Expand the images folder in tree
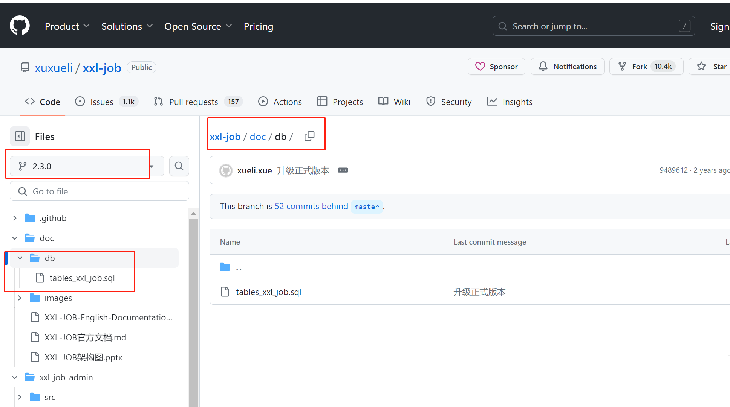The width and height of the screenshot is (730, 407). point(20,298)
